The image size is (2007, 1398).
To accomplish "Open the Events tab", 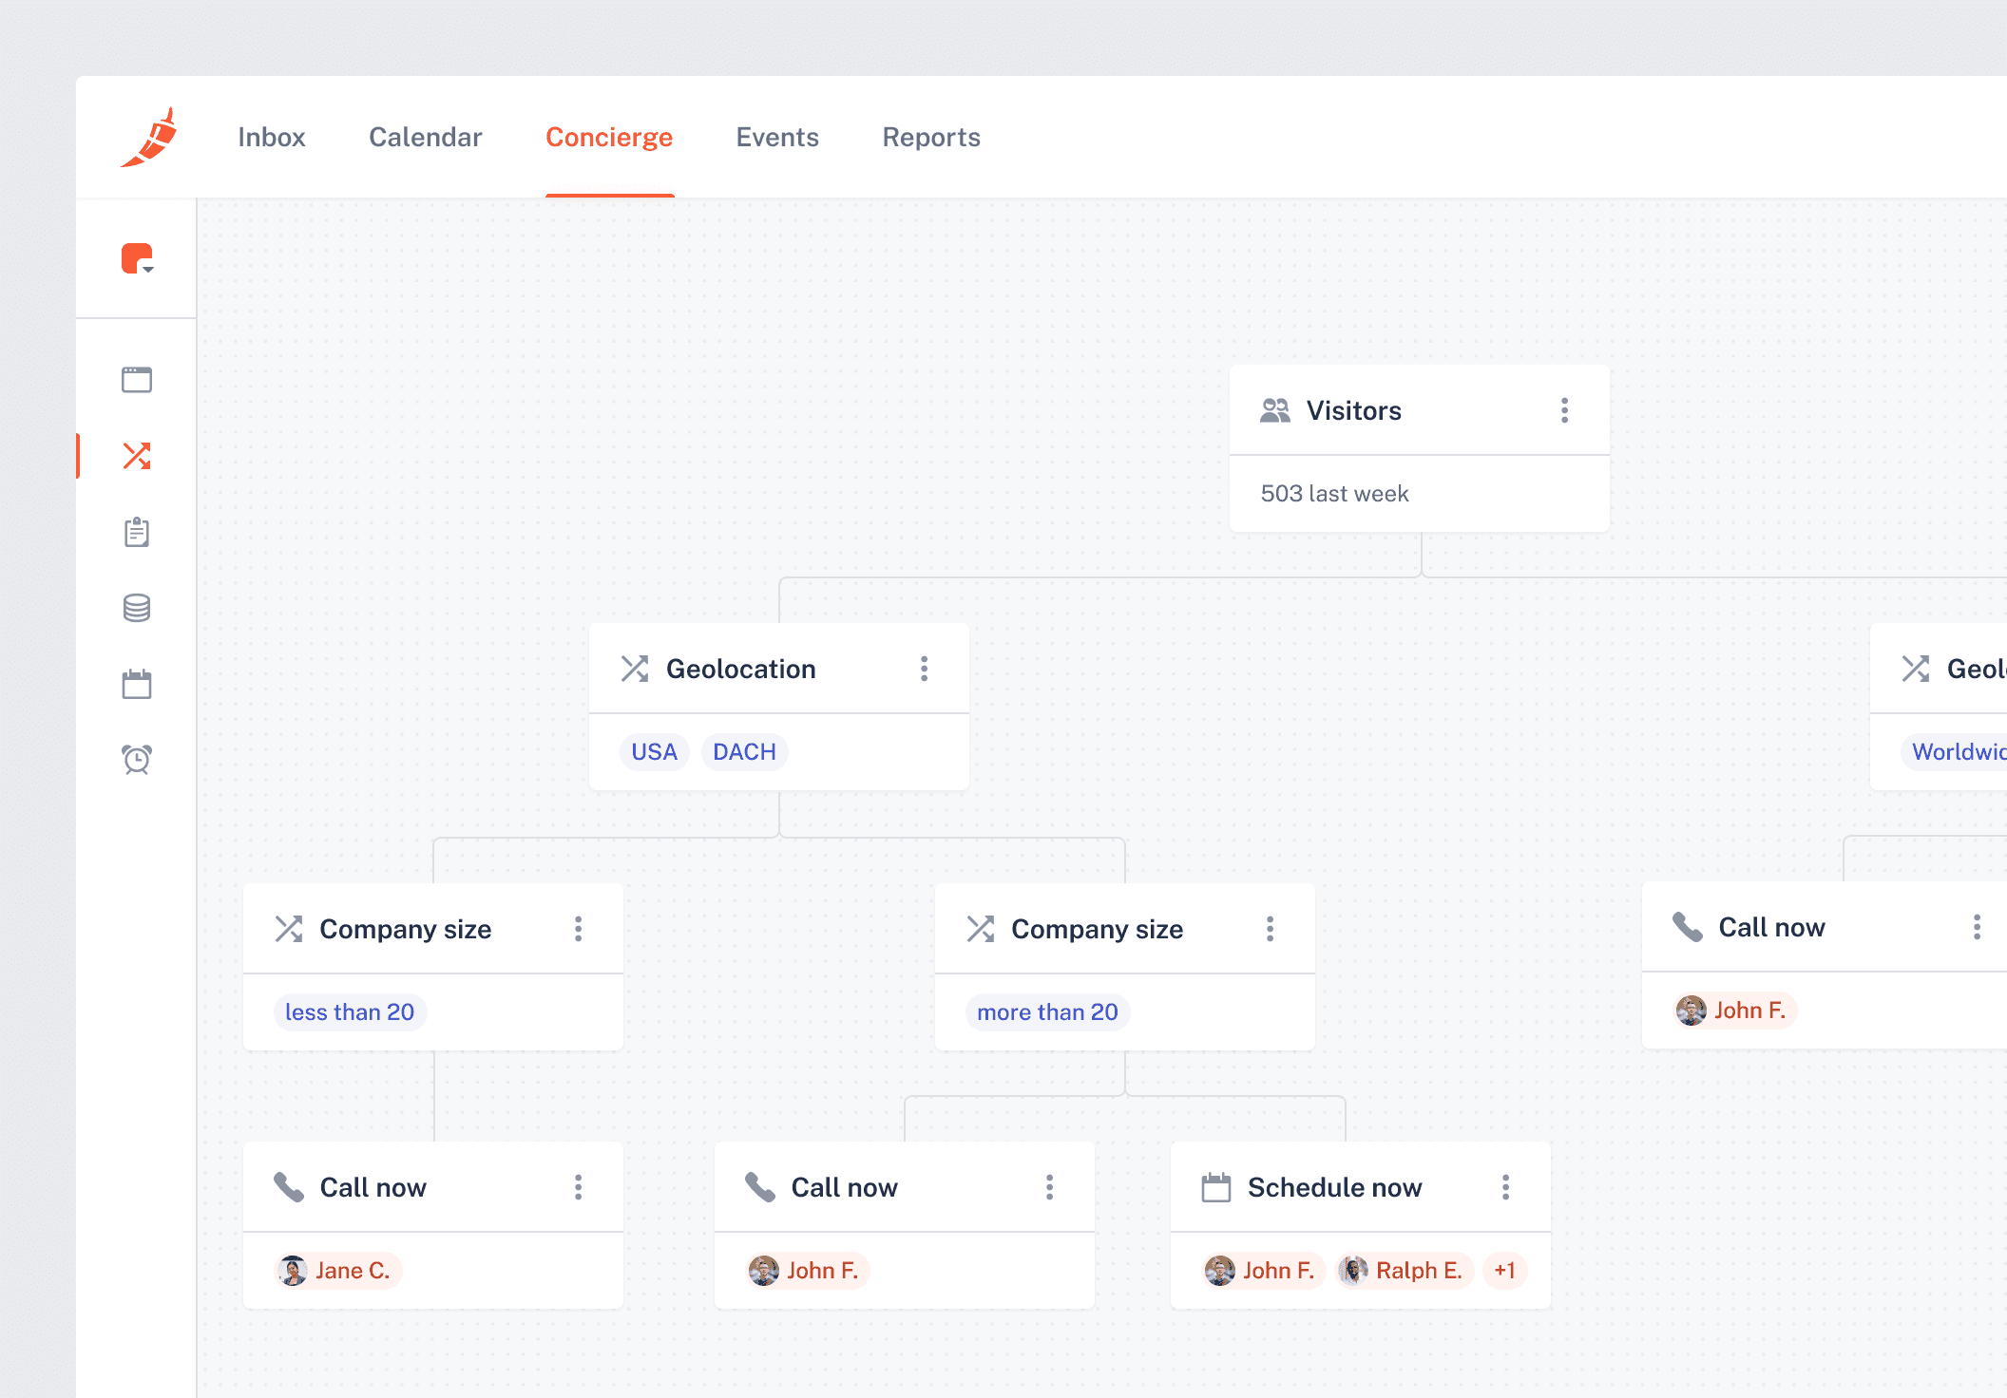I will pyautogui.click(x=777, y=138).
